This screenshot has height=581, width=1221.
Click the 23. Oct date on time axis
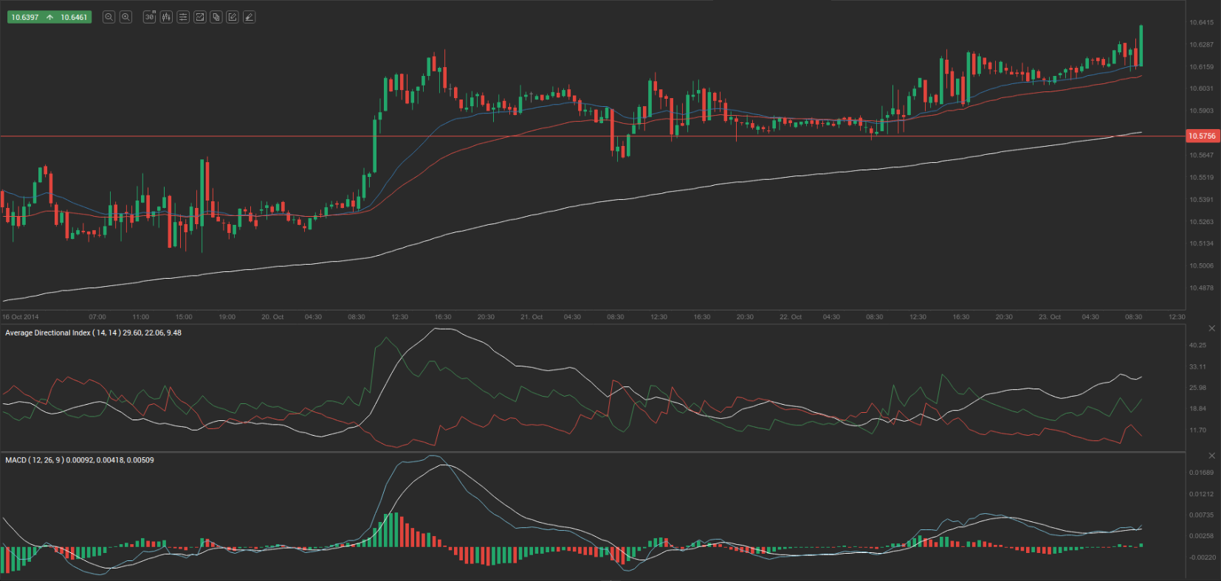(x=1049, y=317)
